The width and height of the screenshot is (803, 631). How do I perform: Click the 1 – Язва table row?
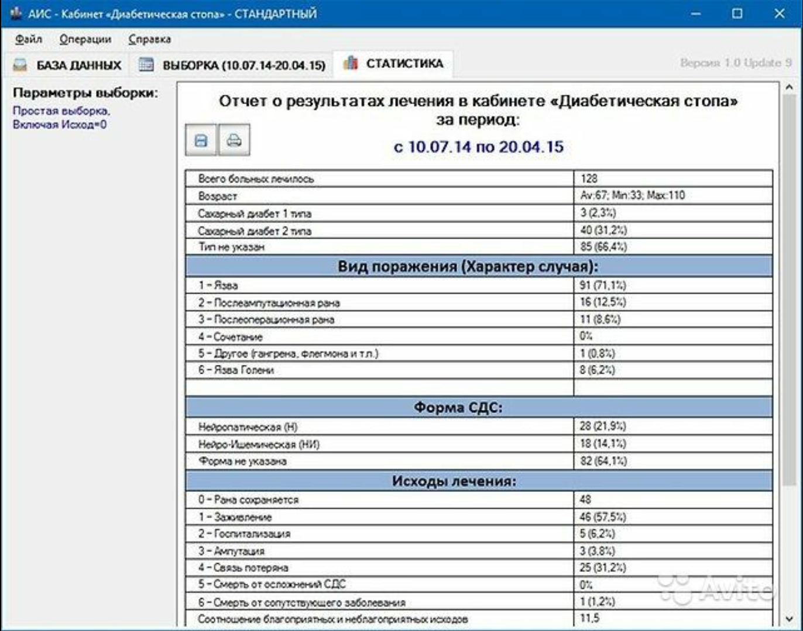click(x=479, y=285)
